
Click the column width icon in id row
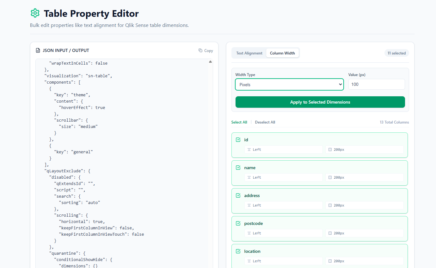click(x=330, y=150)
